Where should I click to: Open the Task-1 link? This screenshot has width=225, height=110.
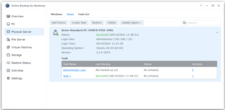(67, 76)
